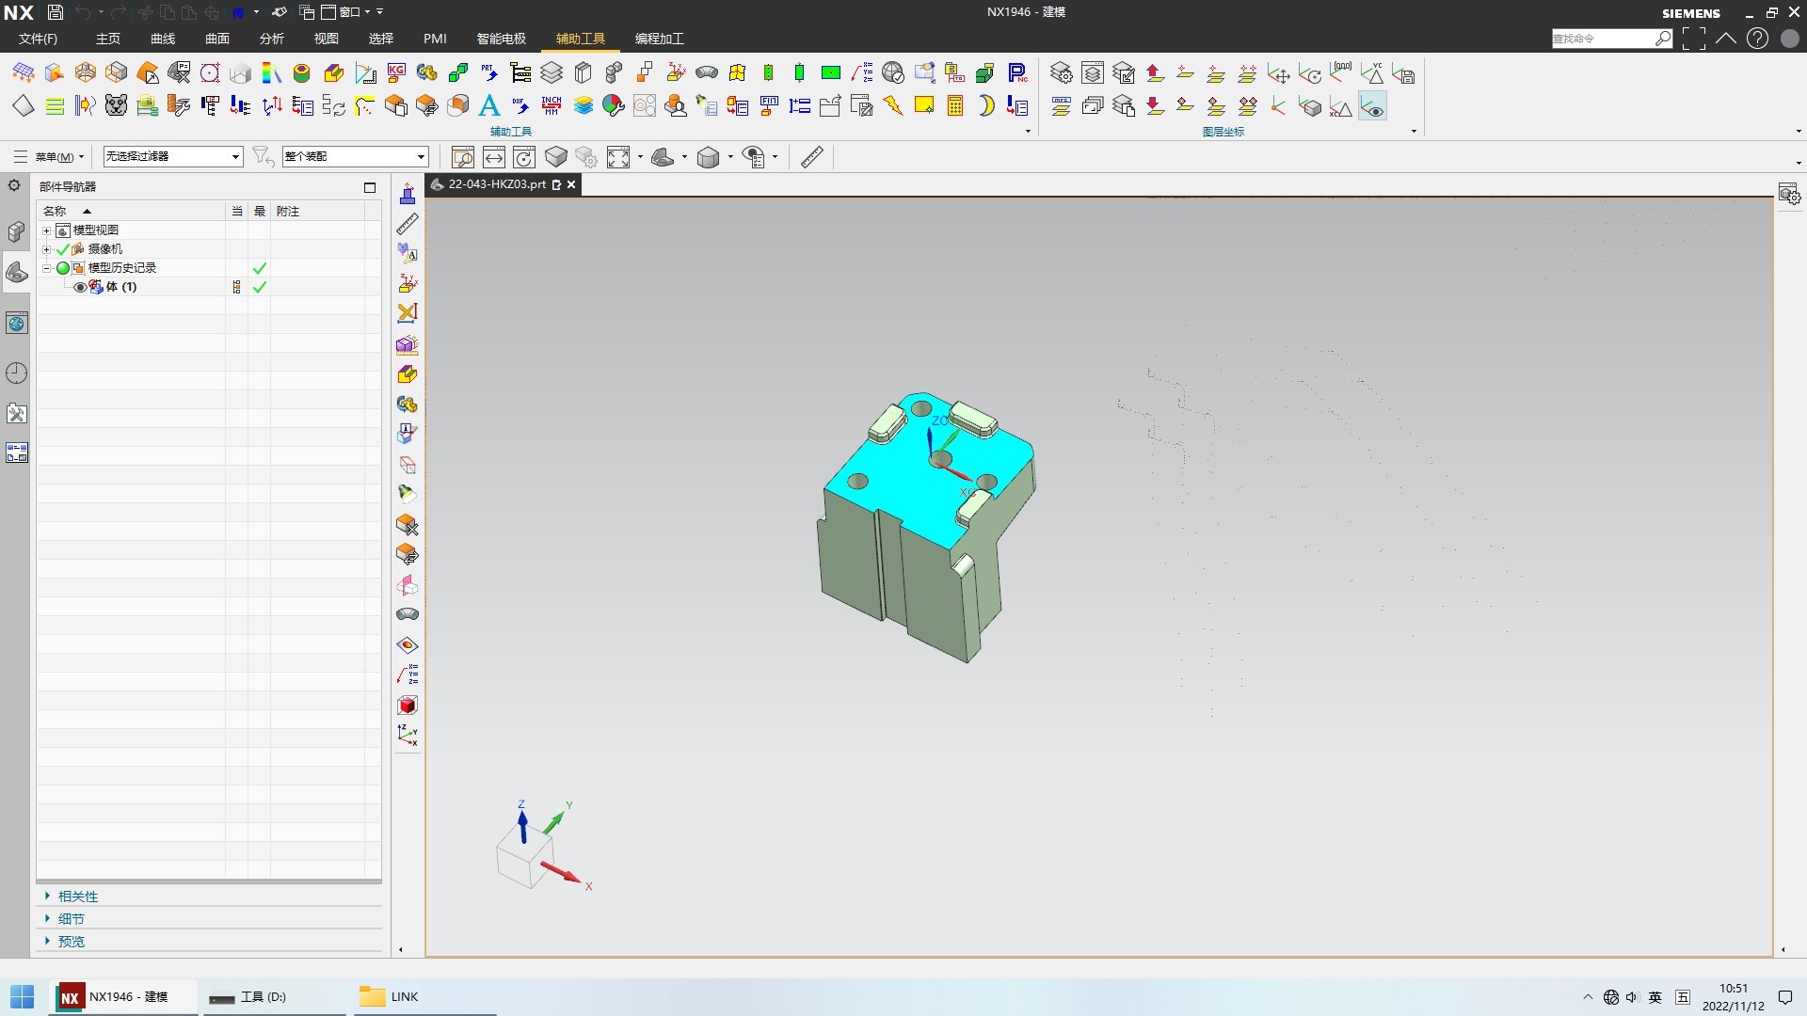Click the Windows Start button
1807x1016 pixels.
click(x=23, y=997)
